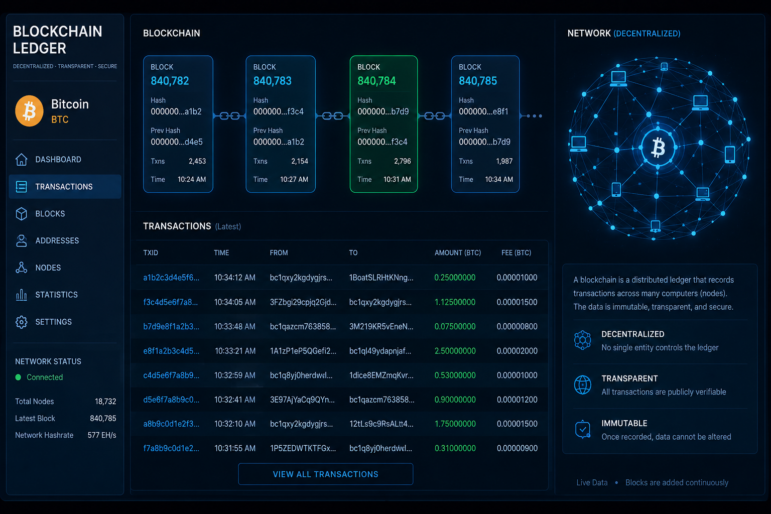Select highlighted green block 840,784
The height and width of the screenshot is (514, 771).
coord(383,124)
